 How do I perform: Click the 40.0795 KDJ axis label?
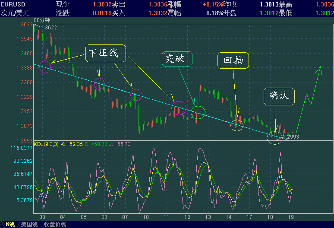23,187
